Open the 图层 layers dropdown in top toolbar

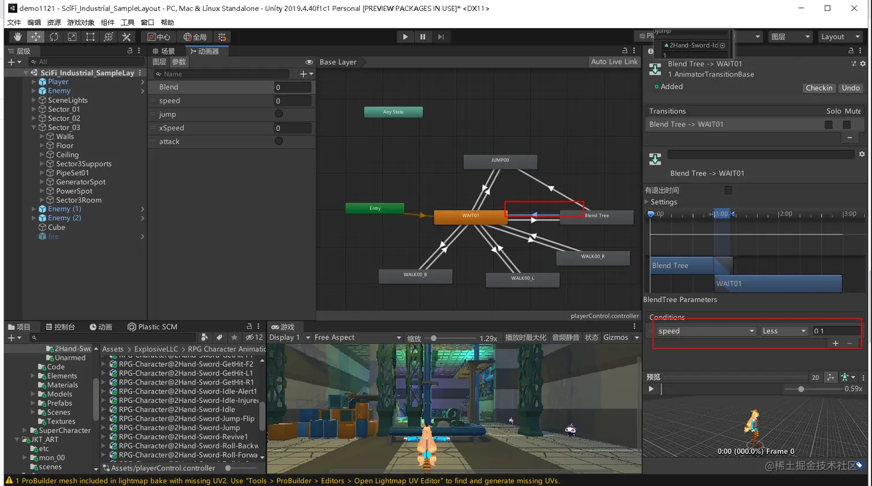[791, 37]
